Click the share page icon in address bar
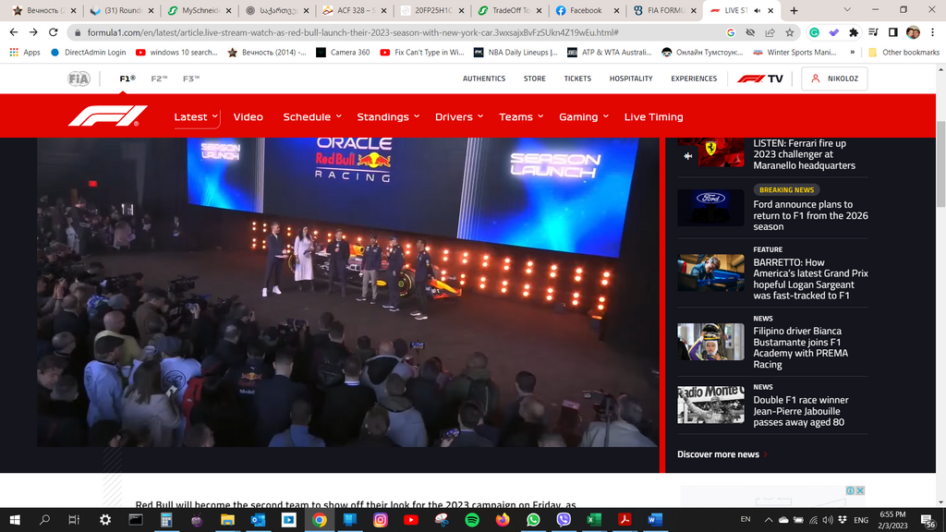946x532 pixels. point(770,32)
